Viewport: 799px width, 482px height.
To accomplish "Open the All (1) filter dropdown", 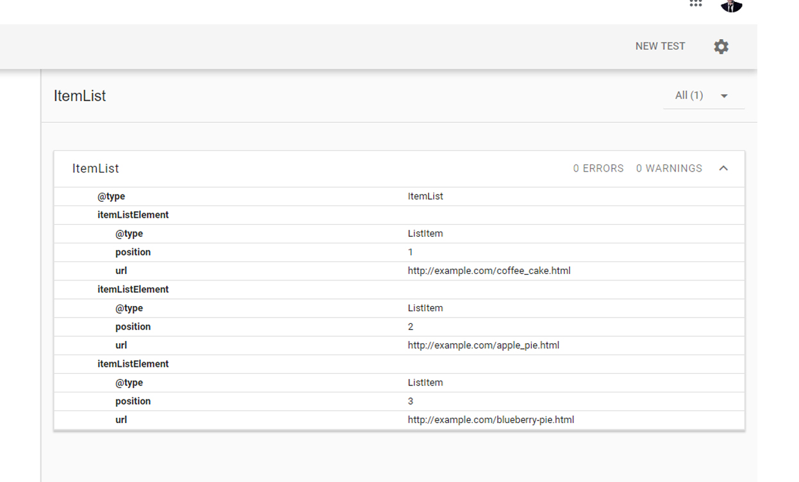I will pos(703,95).
